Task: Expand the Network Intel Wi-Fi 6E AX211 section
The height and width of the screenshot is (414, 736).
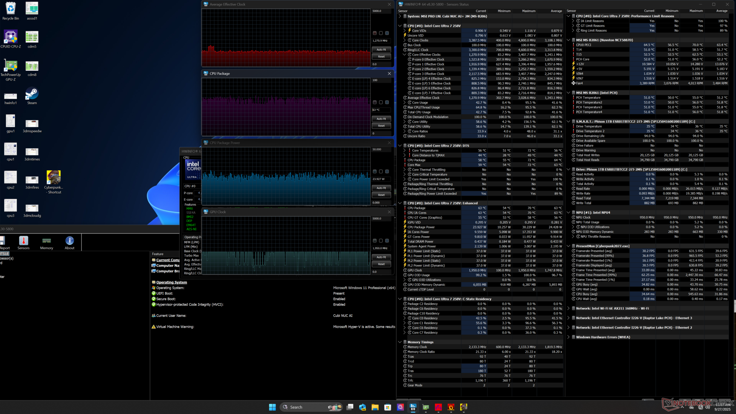Action: click(x=568, y=309)
